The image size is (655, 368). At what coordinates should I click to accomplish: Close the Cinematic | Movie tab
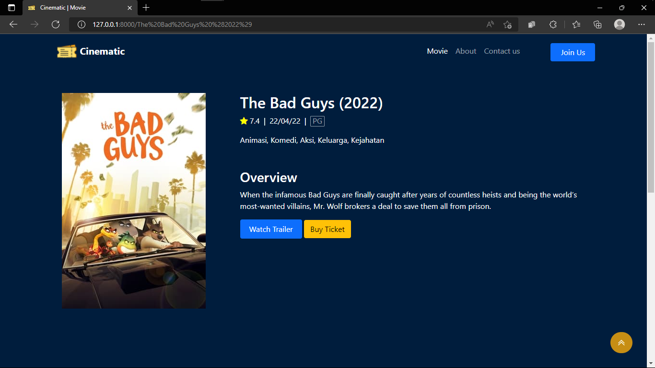(129, 8)
